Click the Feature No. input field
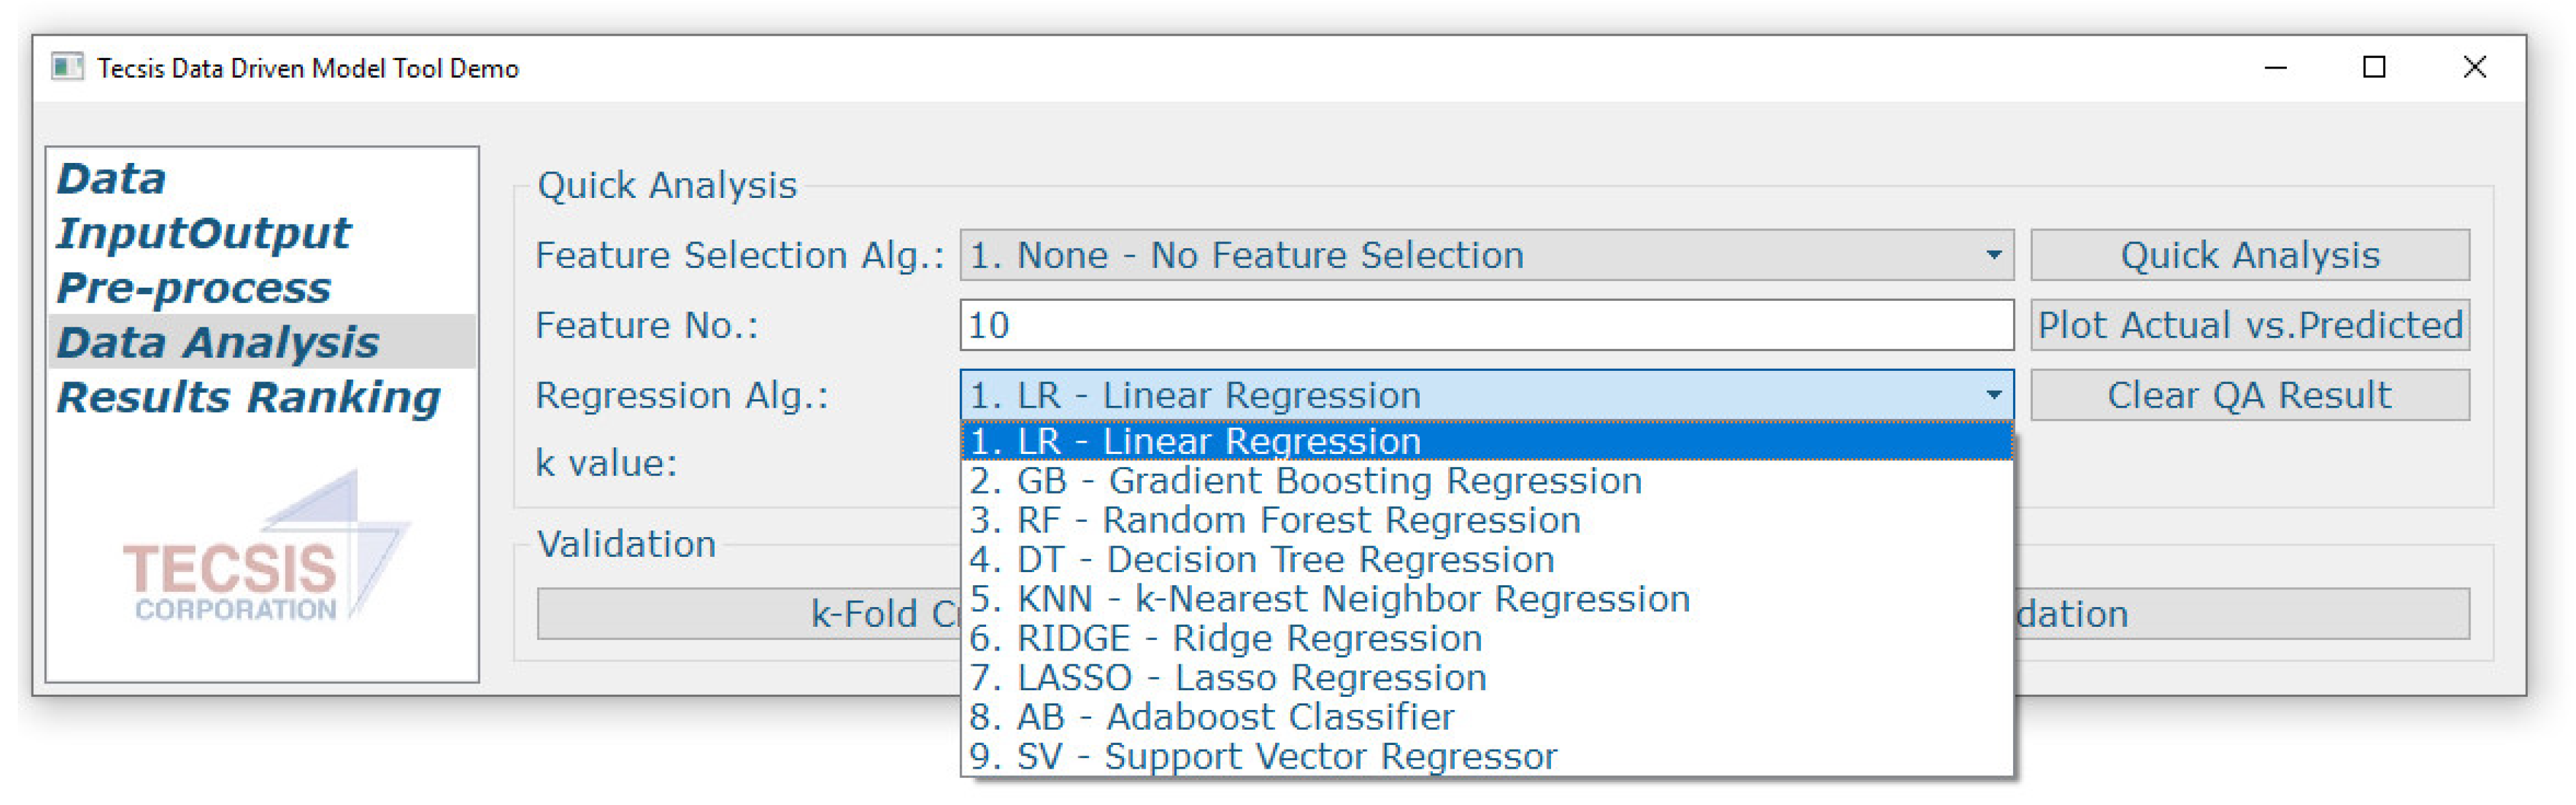The height and width of the screenshot is (805, 2576). coord(1485,325)
